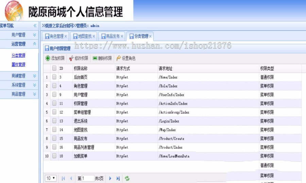Viewport: 306px width, 183px height.
Task: Check the box for 角色管理 row
Action: [54, 85]
